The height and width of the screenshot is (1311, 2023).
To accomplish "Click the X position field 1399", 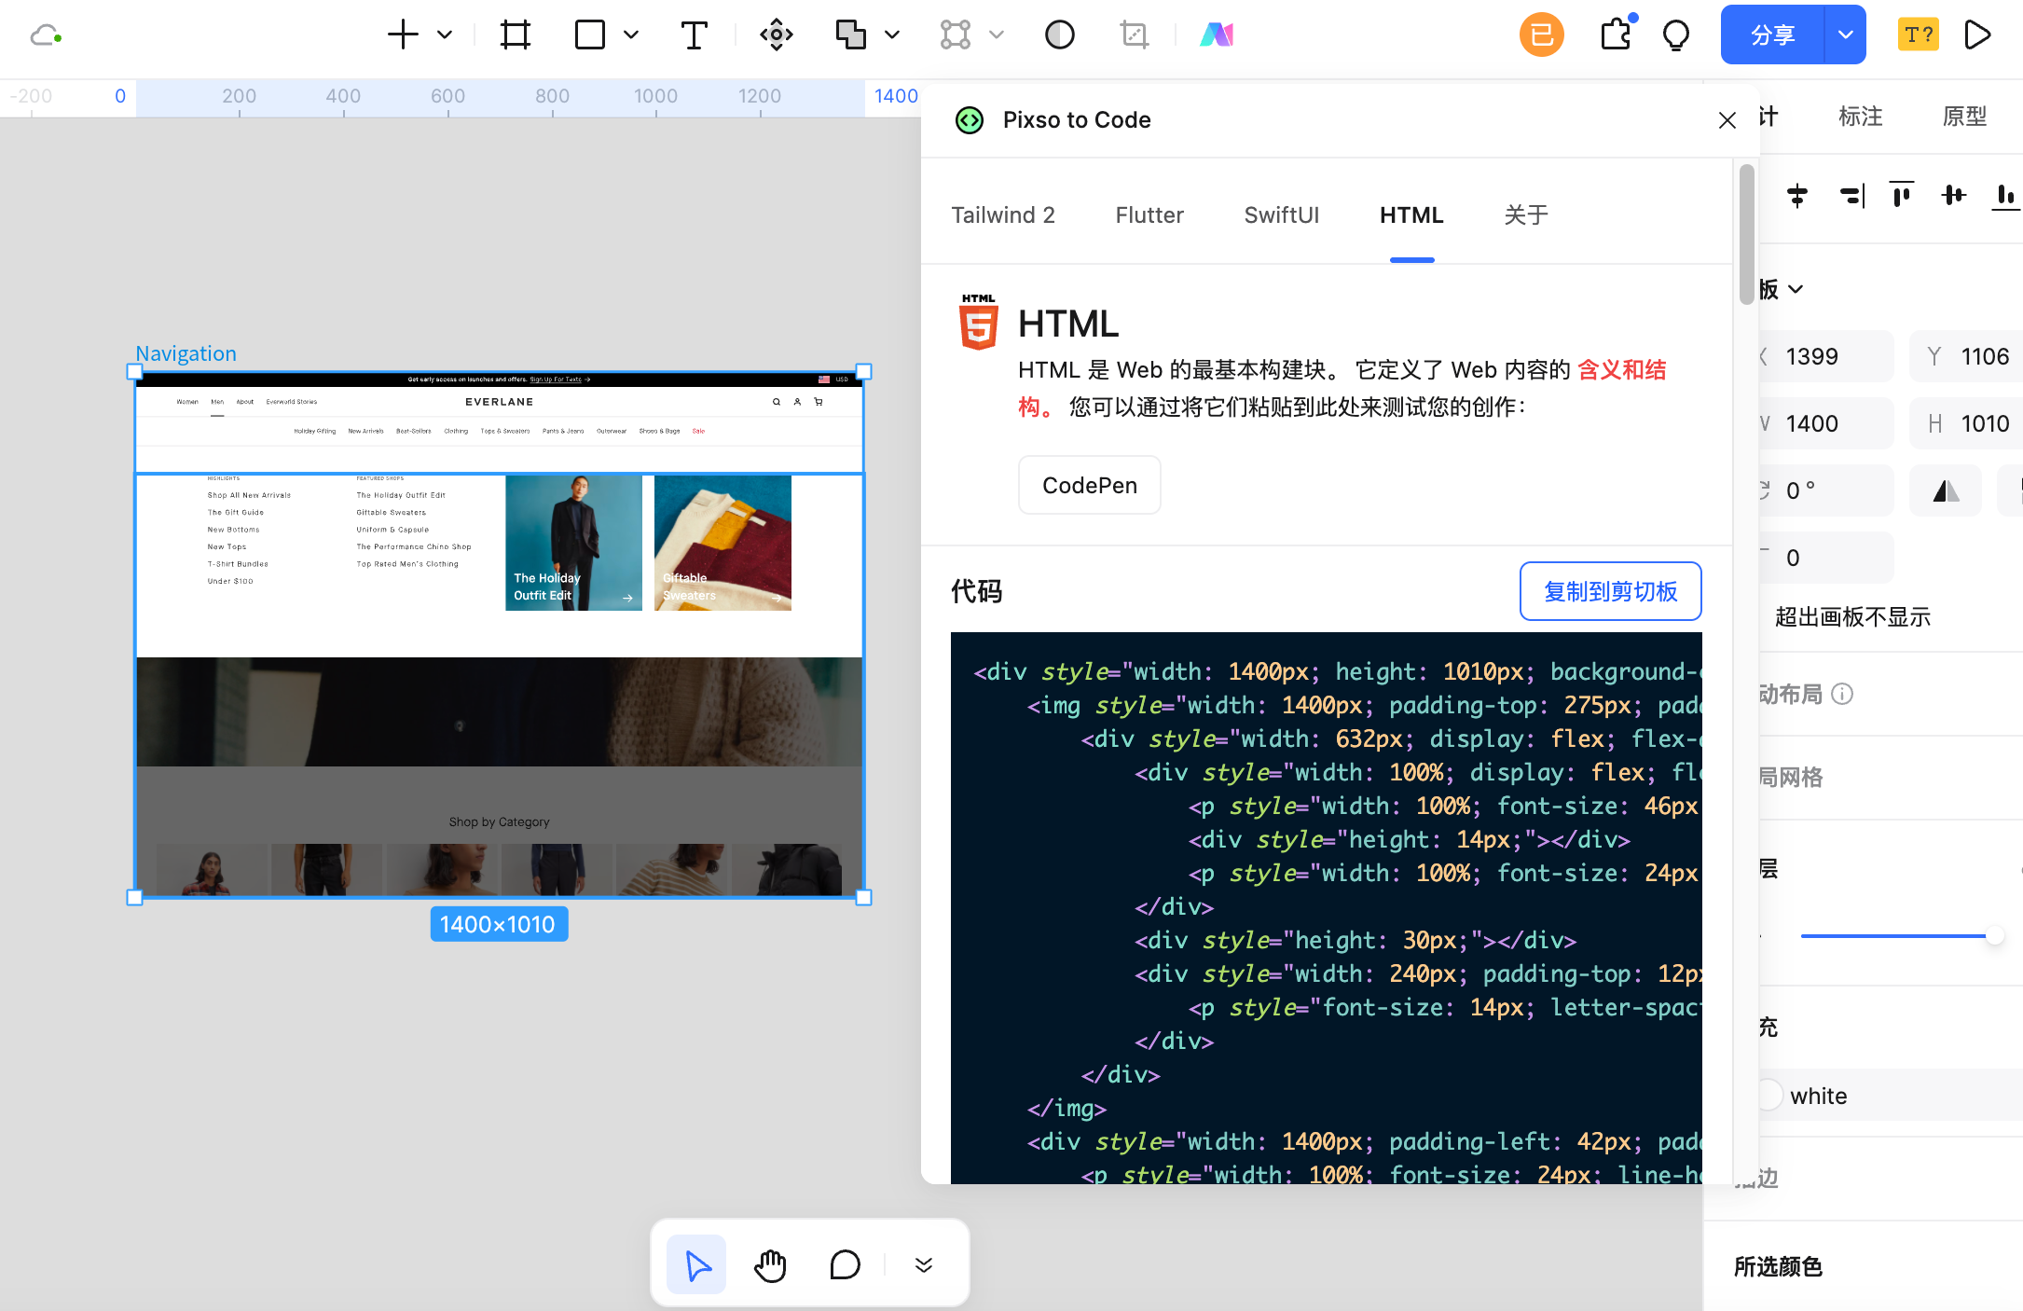I will pos(1826,356).
